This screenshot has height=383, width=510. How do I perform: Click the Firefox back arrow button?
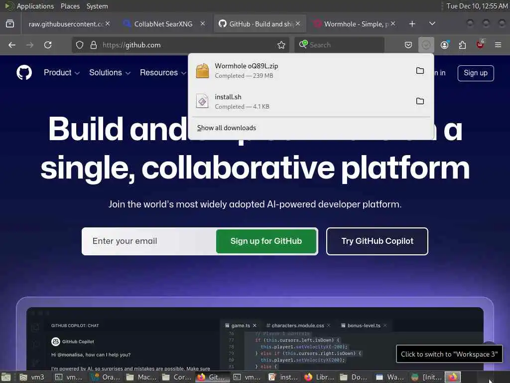click(12, 45)
